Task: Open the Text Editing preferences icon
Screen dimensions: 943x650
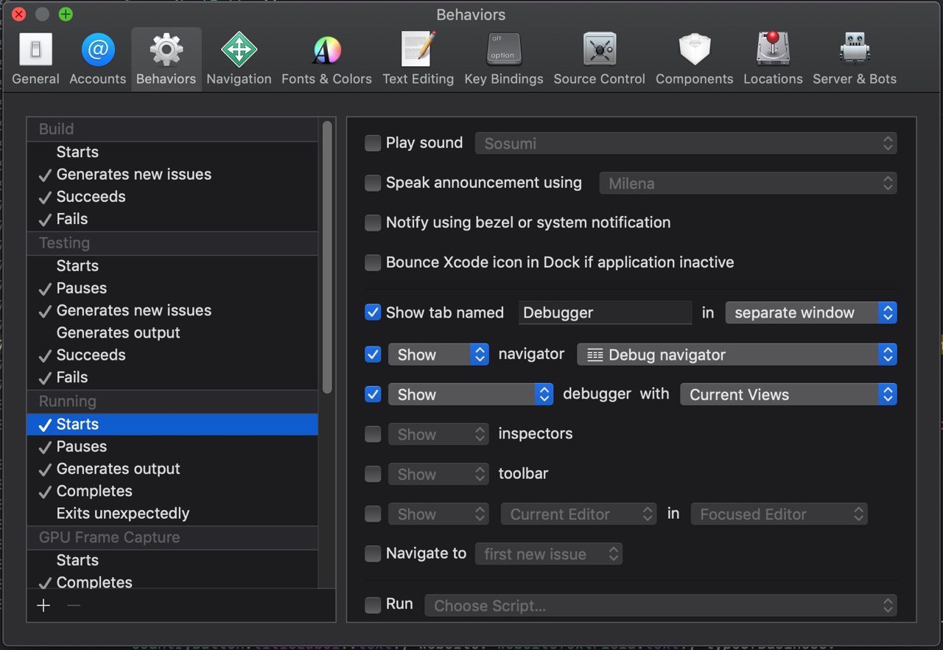Action: point(418,50)
